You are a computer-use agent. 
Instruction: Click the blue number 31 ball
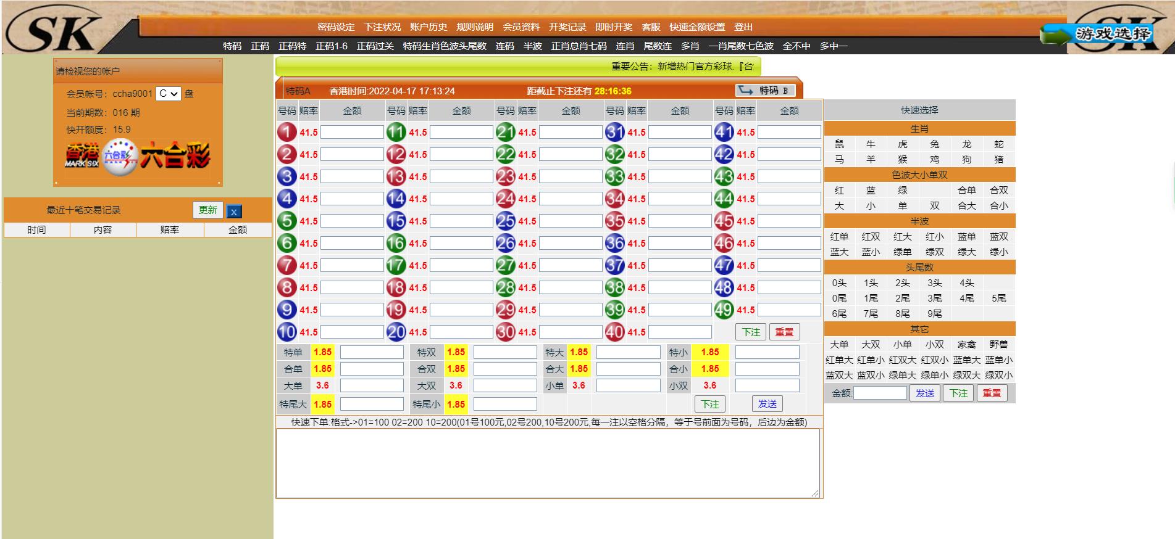[x=614, y=132]
